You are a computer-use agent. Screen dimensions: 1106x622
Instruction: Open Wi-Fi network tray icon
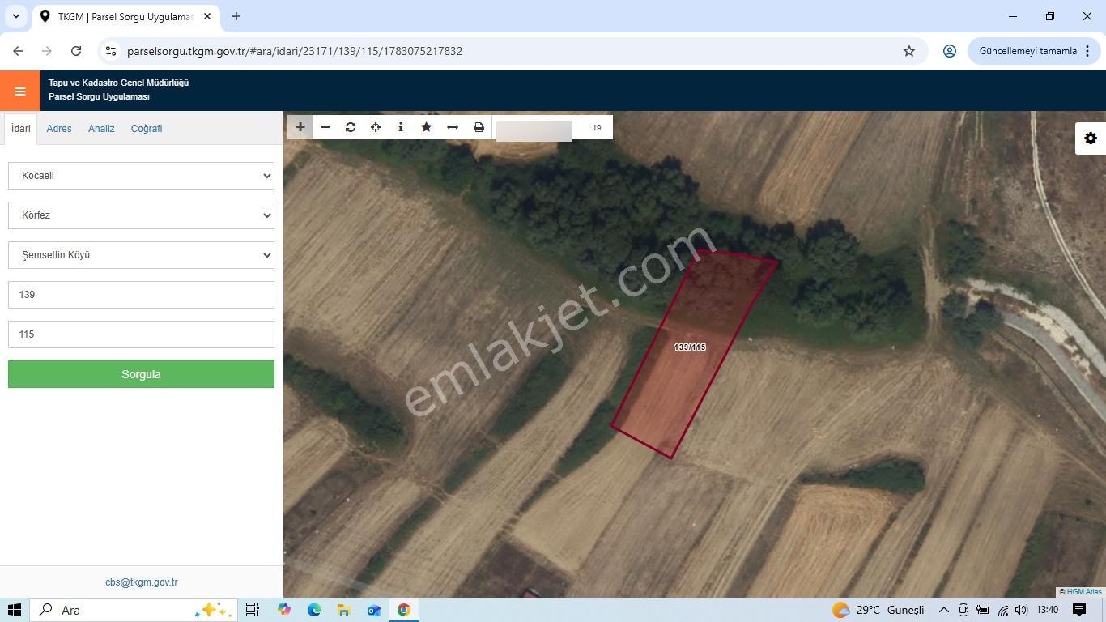(x=1003, y=610)
